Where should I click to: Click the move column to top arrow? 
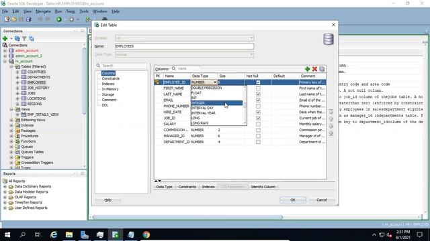(331, 112)
